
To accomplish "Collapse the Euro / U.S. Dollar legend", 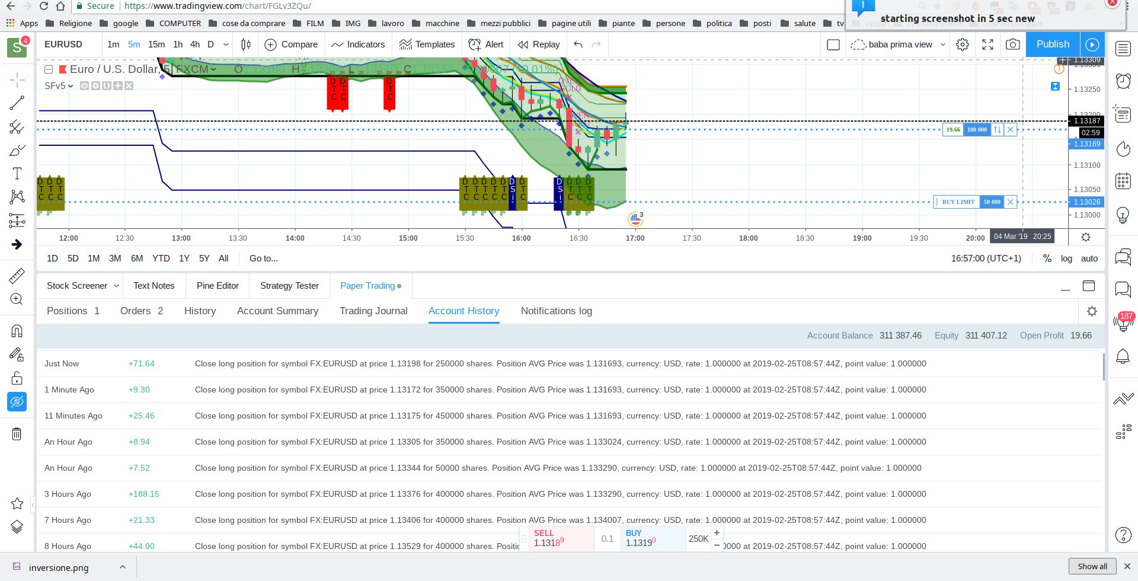I will pyautogui.click(x=49, y=69).
